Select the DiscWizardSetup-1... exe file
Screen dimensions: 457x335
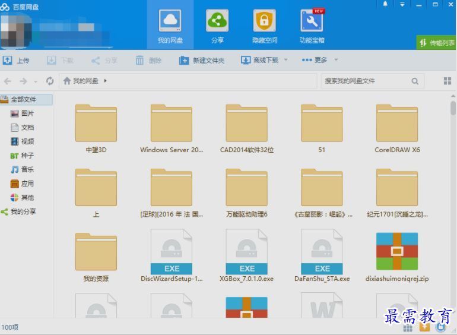pos(172,255)
